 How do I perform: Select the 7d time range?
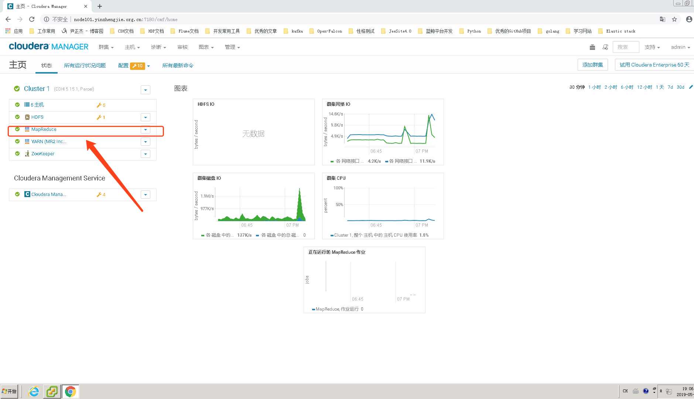(x=670, y=87)
